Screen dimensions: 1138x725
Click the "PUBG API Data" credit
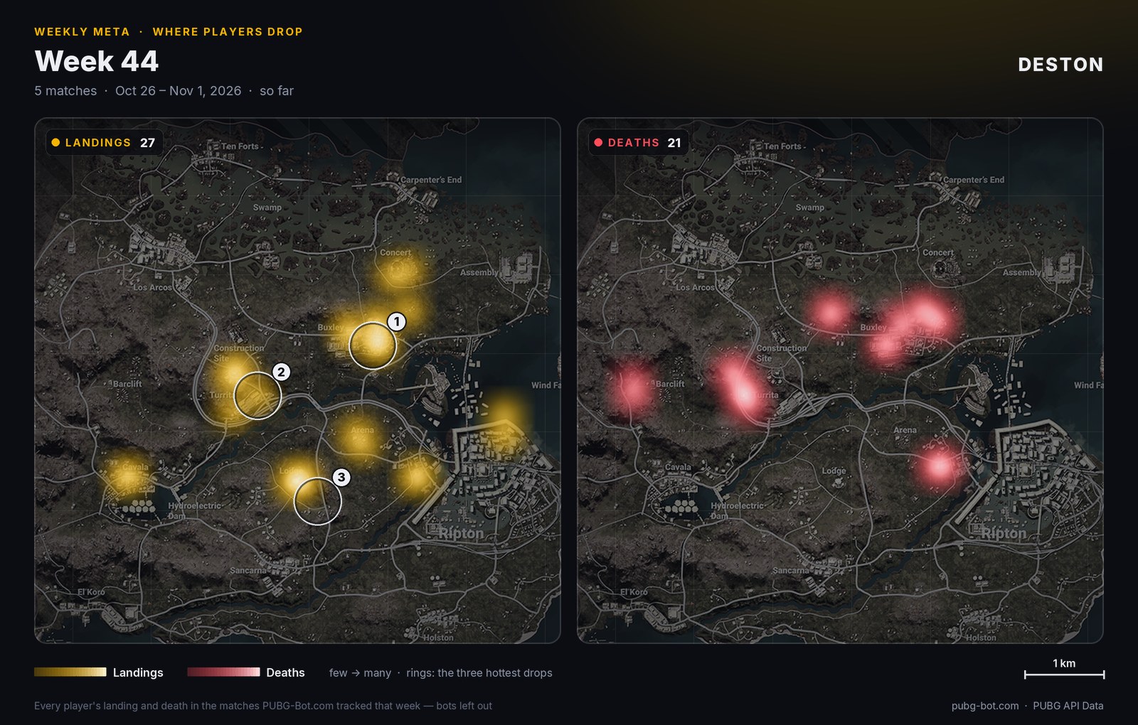1068,706
